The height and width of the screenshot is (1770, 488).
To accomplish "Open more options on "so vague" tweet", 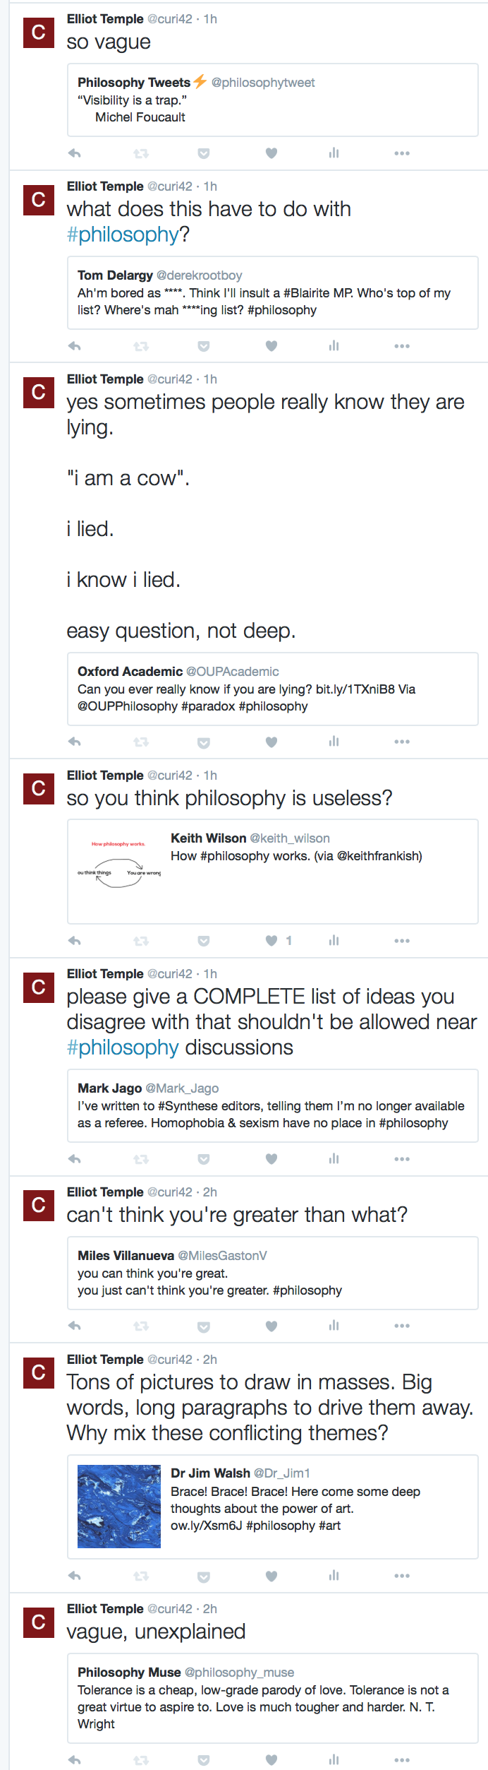I will pyautogui.click(x=402, y=153).
